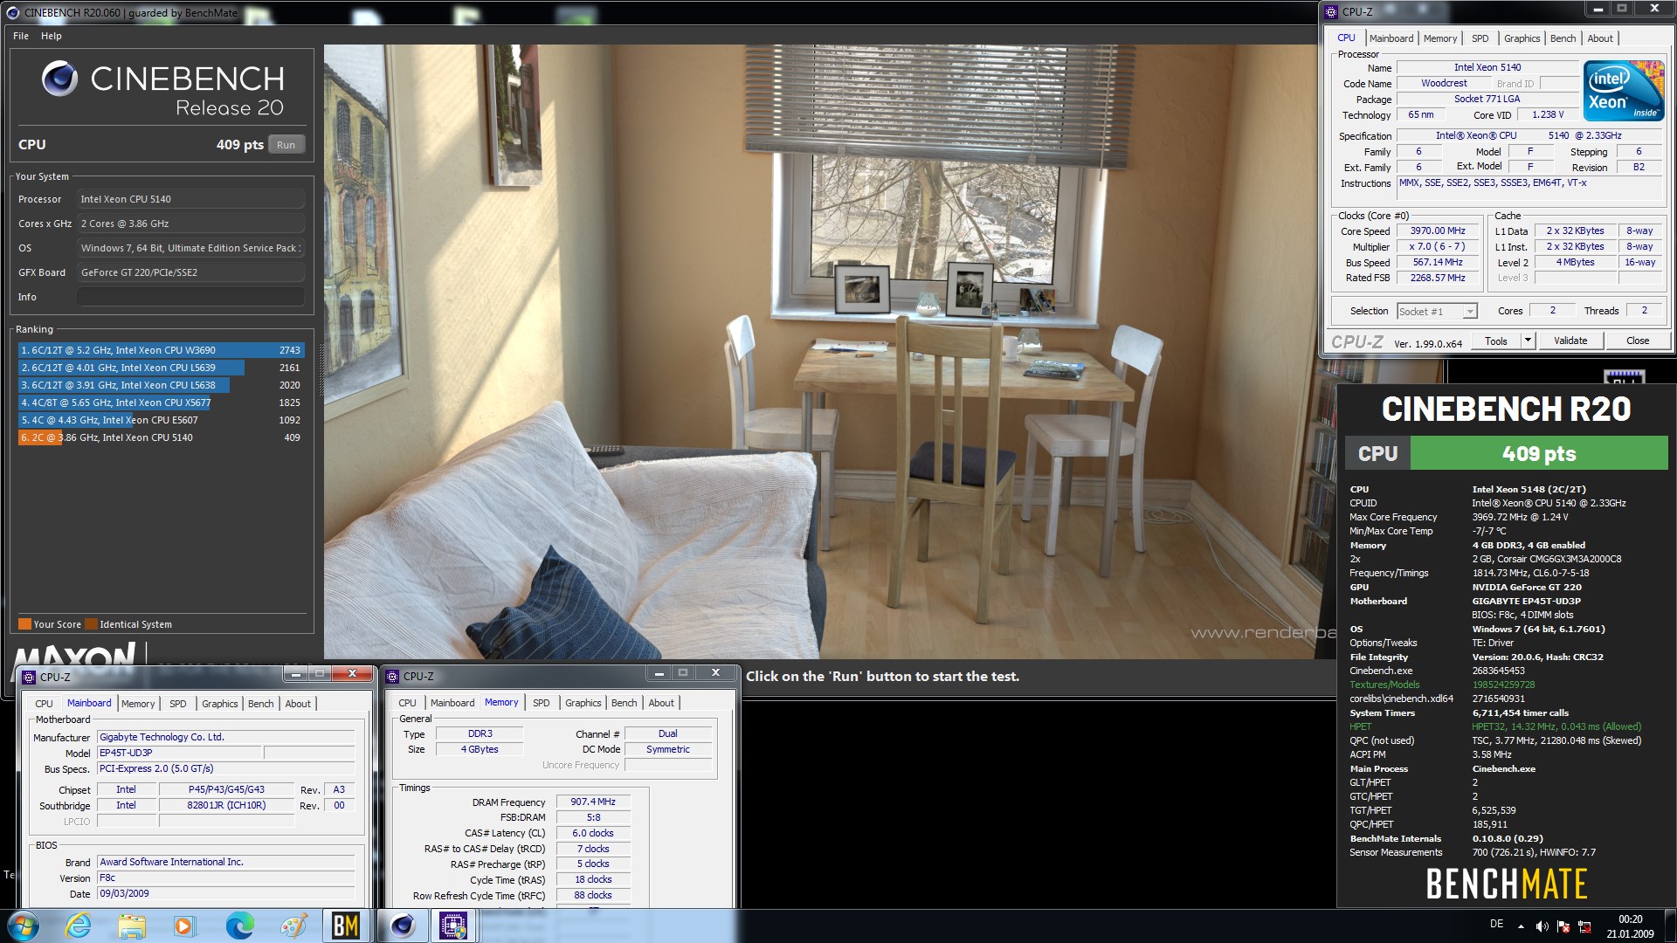This screenshot has width=1677, height=943.
Task: Click title bar icon of CPU-Z Mainboard window
Action: pos(29,677)
